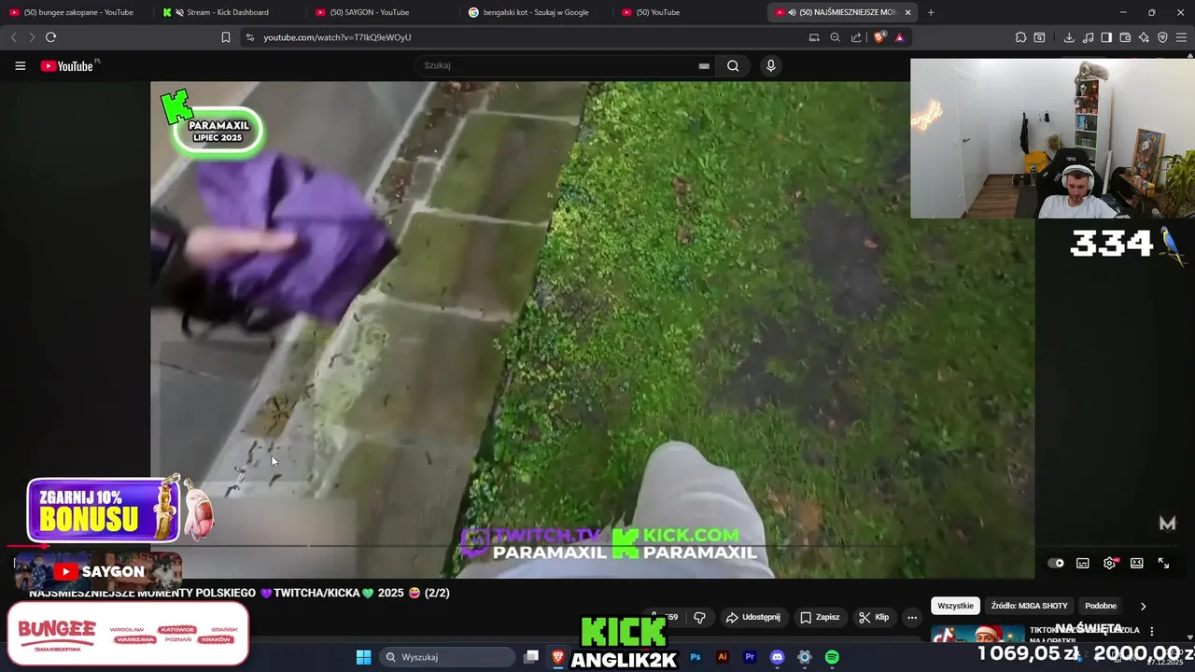The height and width of the screenshot is (672, 1195).
Task: Open Discord from the taskbar
Action: [x=777, y=657]
